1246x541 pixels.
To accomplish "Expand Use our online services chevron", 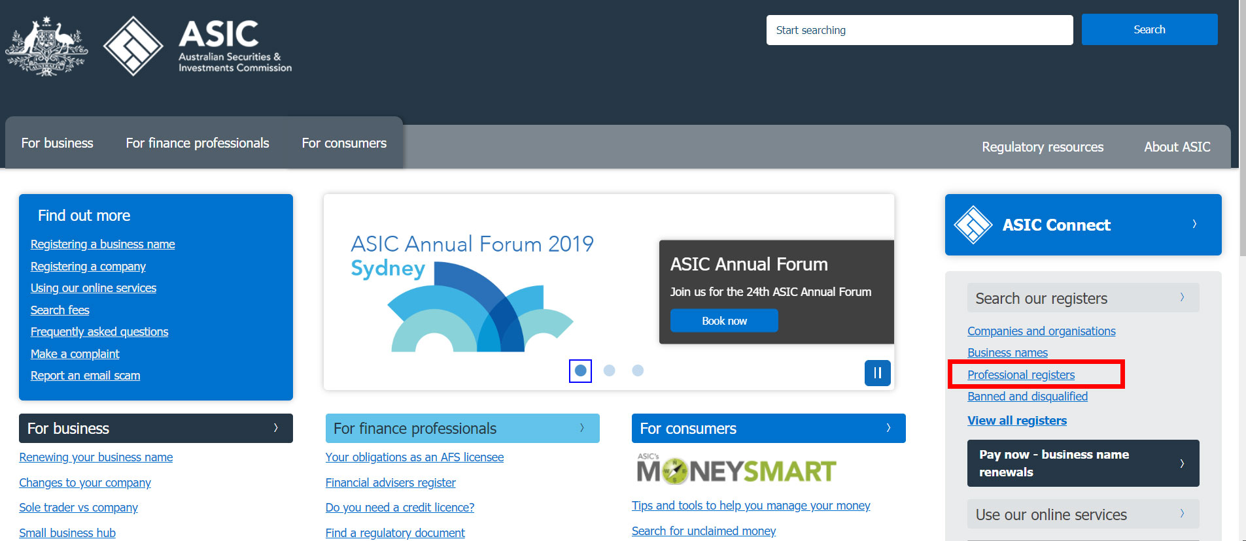I will point(1182,514).
